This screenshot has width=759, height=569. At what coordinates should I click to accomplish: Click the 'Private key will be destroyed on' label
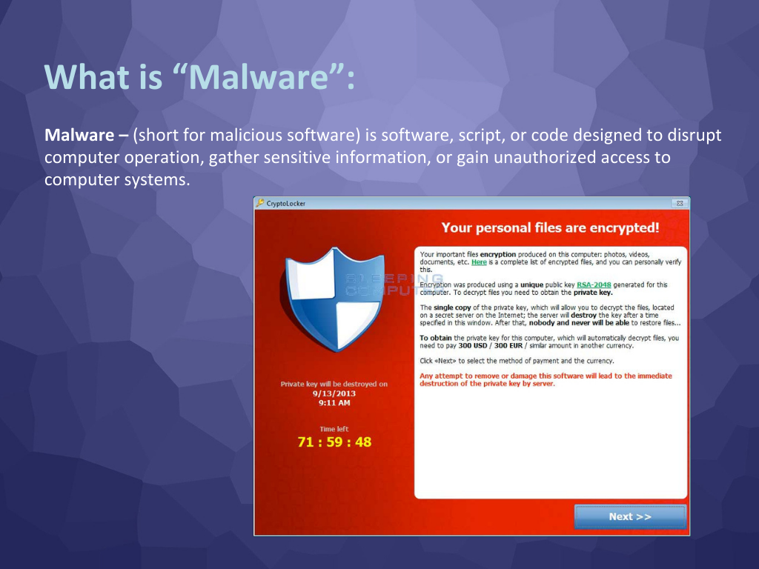click(334, 384)
